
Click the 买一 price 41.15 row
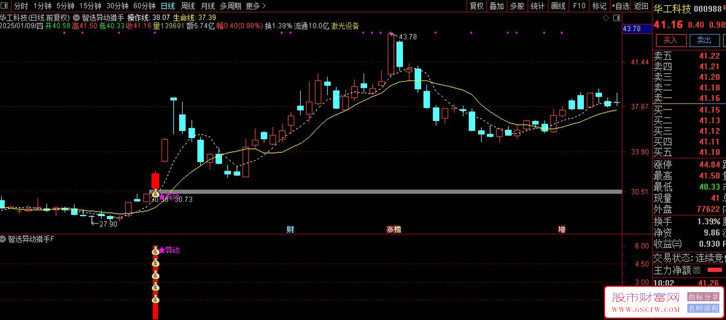tap(689, 110)
